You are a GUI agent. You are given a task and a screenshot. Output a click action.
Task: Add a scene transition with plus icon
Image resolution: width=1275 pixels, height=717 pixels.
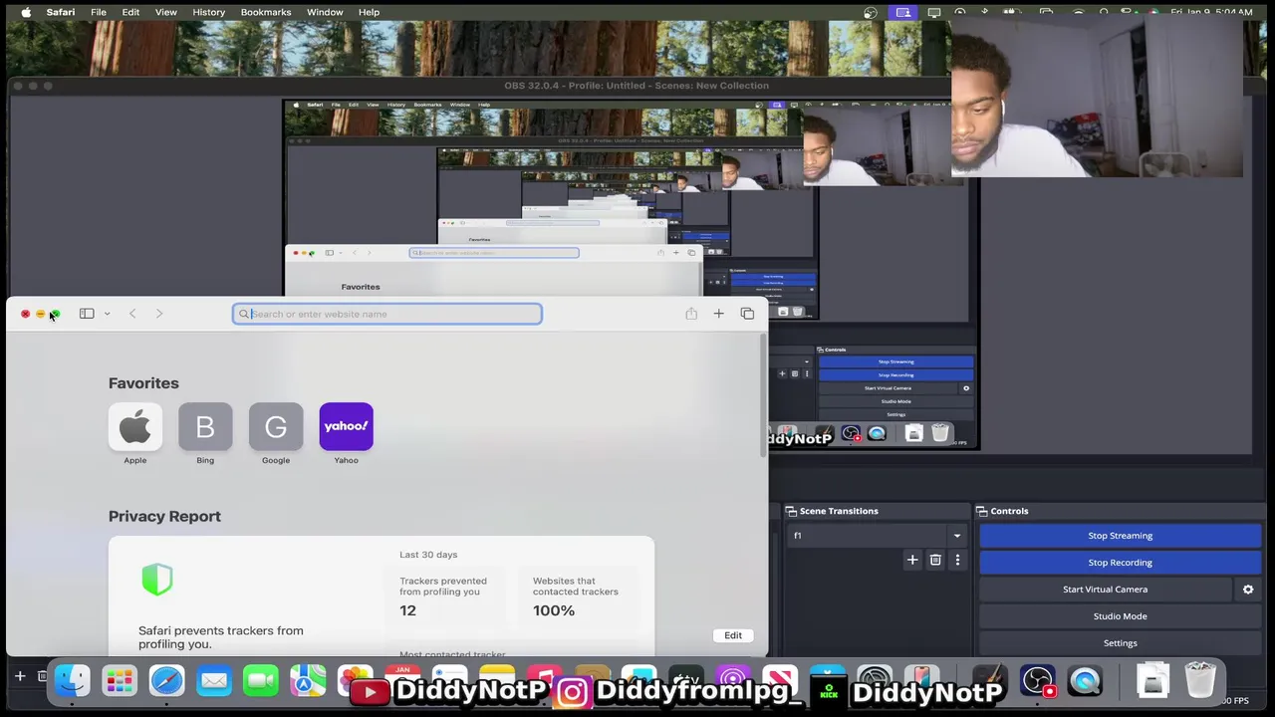[x=911, y=561]
